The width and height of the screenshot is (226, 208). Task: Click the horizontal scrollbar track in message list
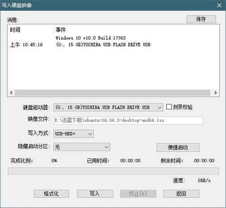pyautogui.click(x=113, y=93)
